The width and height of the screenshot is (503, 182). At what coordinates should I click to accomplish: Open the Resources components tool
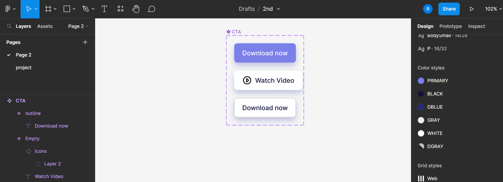click(x=120, y=9)
